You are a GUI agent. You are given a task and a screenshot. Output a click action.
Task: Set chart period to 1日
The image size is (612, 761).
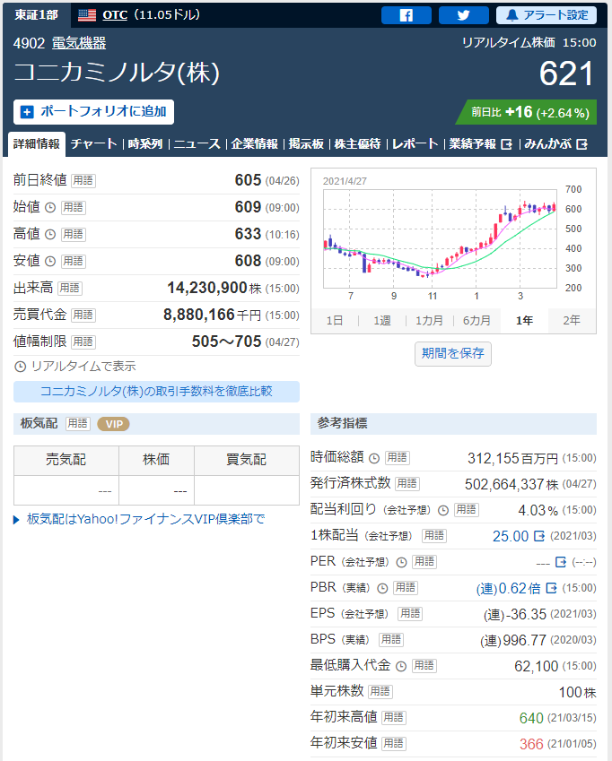pyautogui.click(x=335, y=320)
